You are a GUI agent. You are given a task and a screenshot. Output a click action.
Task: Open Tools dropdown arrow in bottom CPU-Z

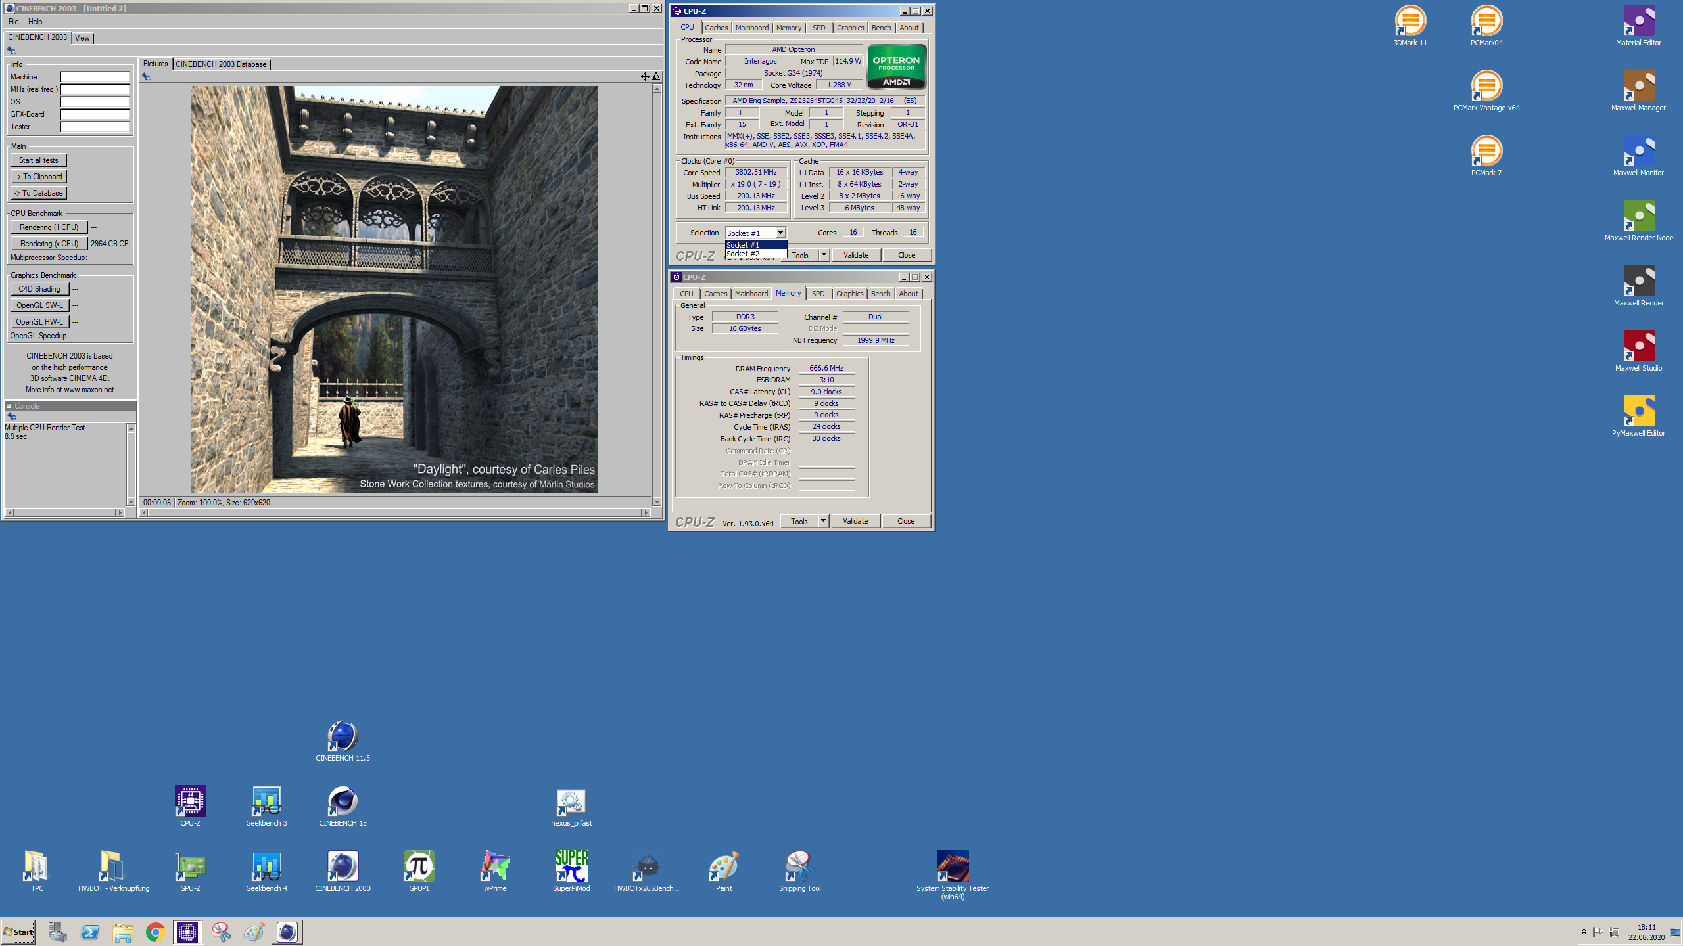click(823, 521)
